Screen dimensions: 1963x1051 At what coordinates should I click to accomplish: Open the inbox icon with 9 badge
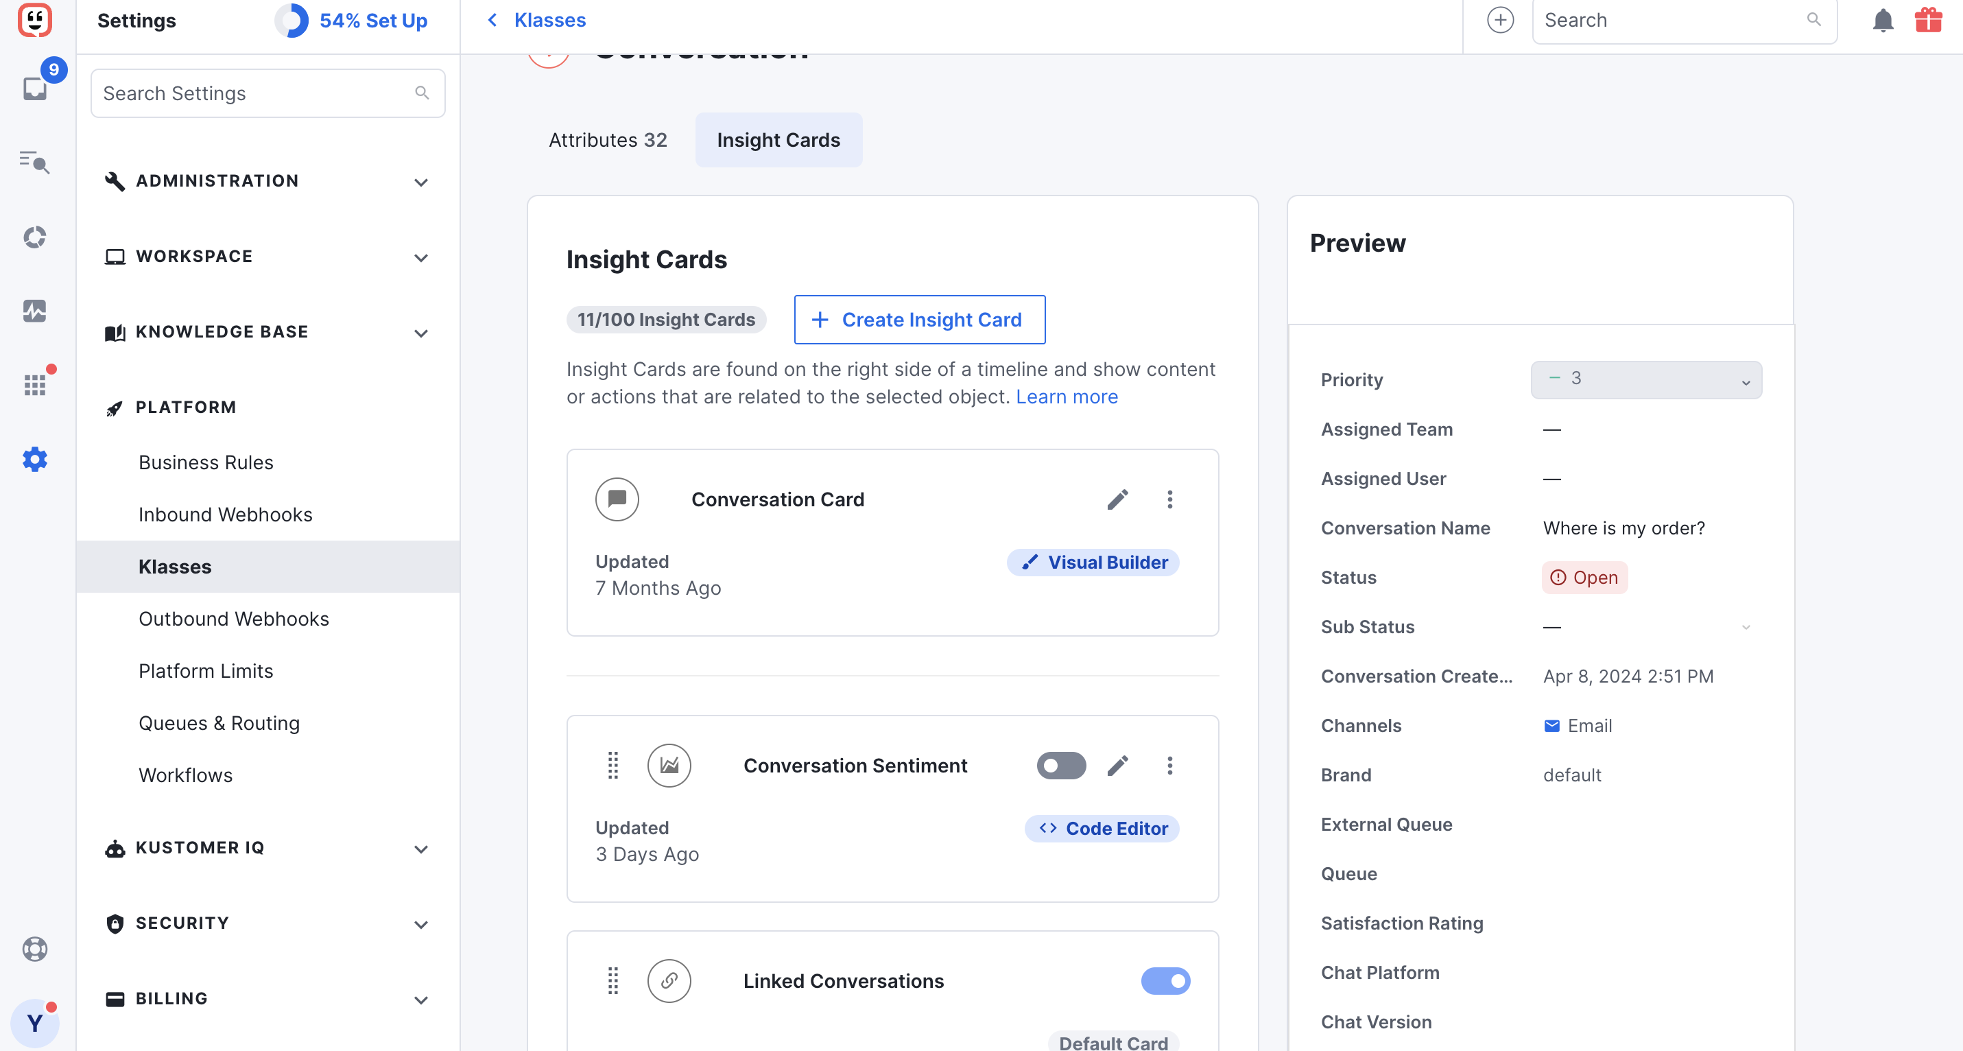tap(35, 88)
